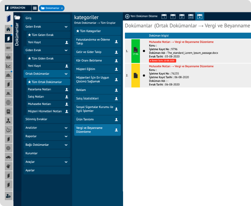This screenshot has height=206, width=251.
Task: Open Pazarlama Notları
Action: coord(48,89)
